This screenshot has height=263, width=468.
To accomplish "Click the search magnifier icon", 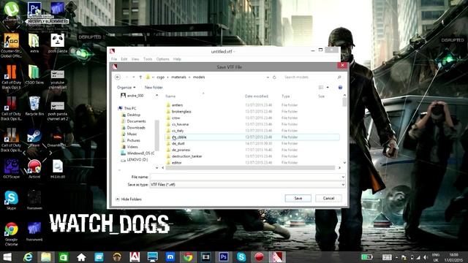I will pyautogui.click(x=339, y=77).
